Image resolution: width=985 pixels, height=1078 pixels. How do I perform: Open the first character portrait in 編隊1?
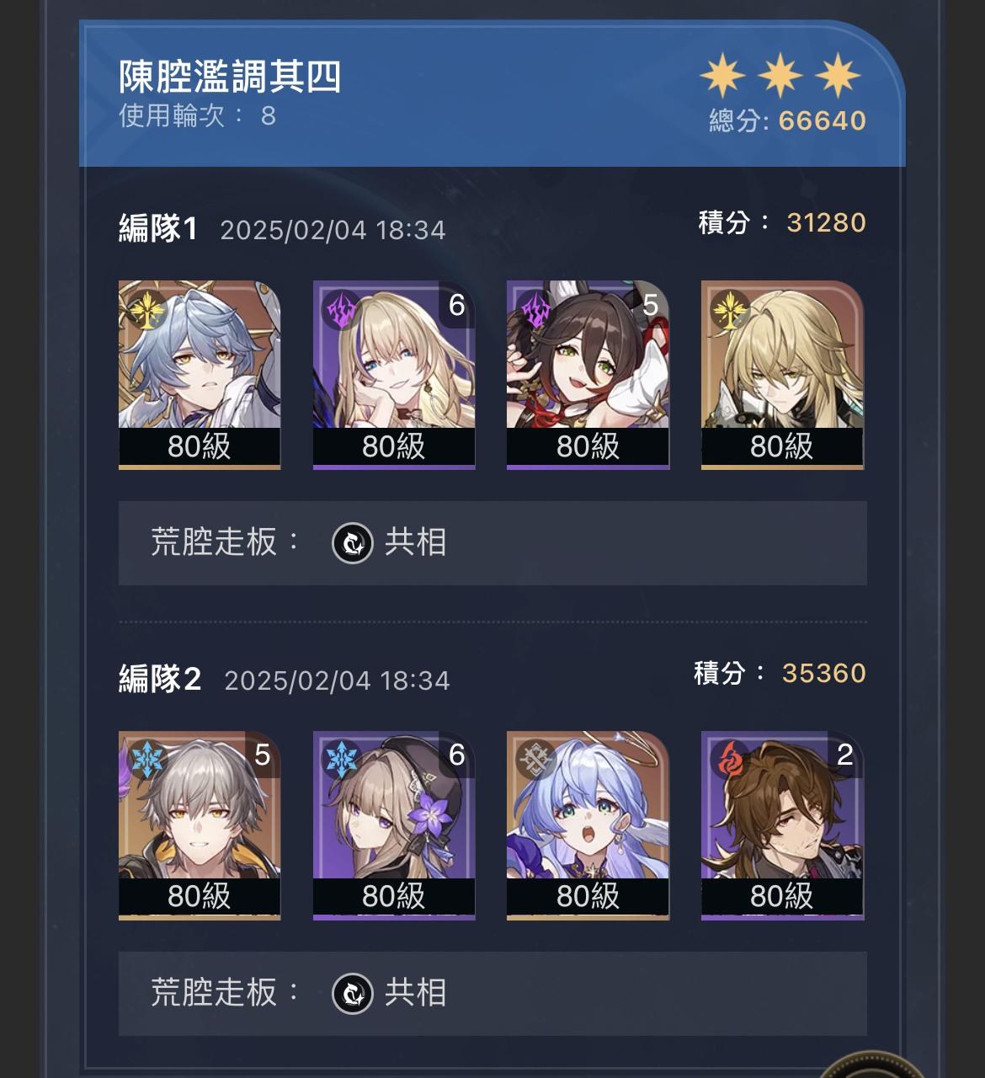point(200,375)
